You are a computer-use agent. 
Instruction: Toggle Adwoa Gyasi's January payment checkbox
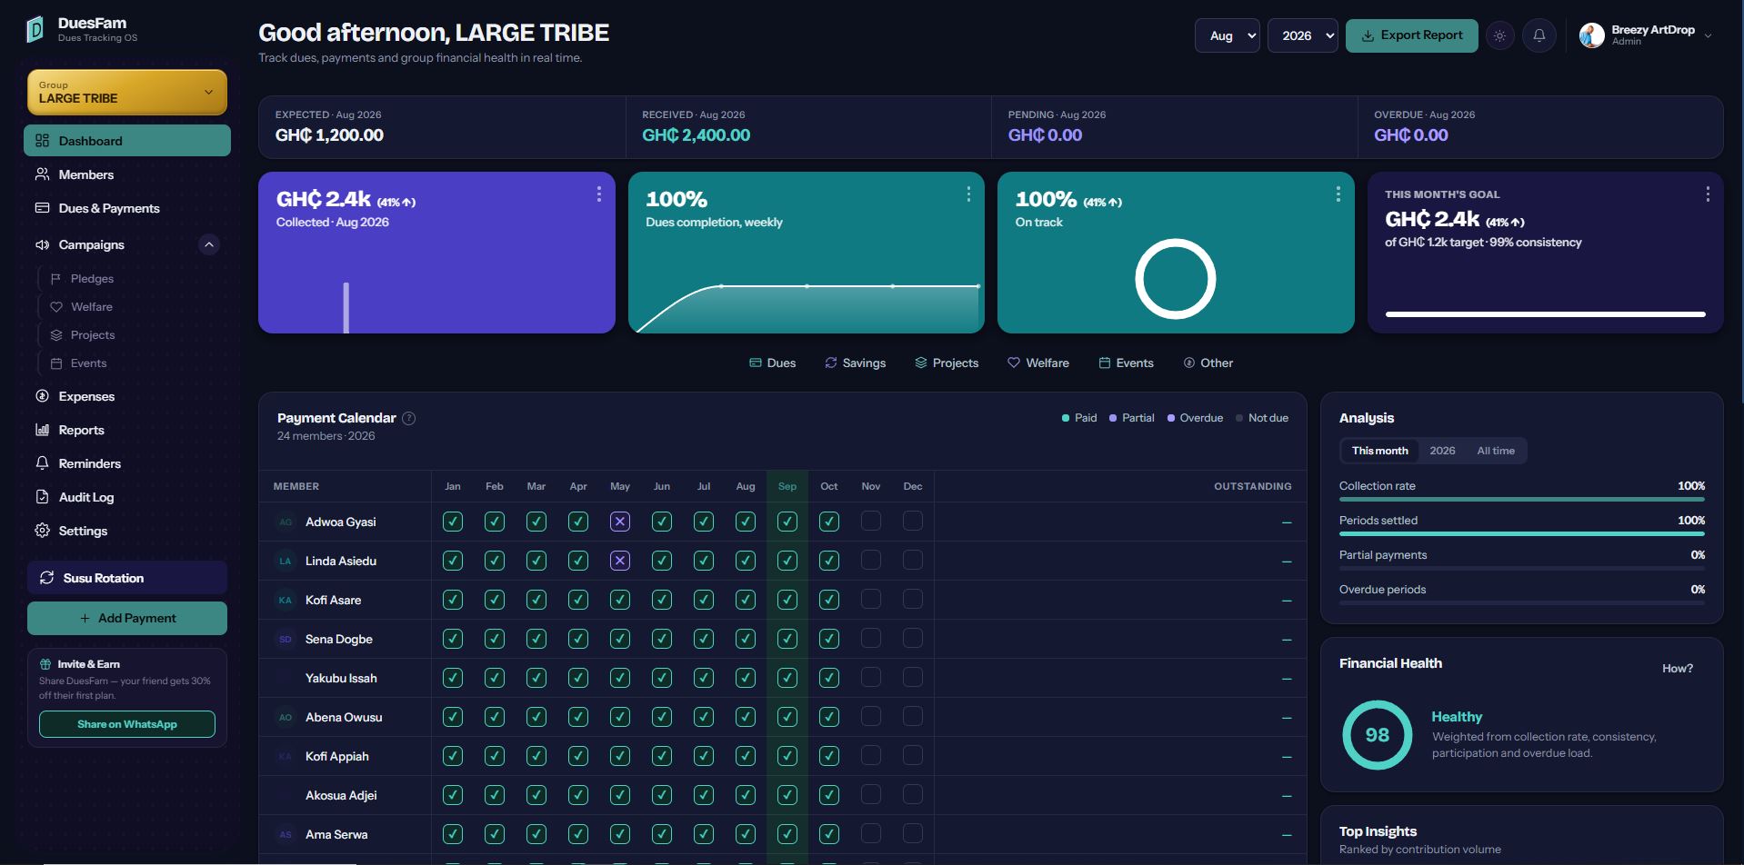tap(453, 522)
